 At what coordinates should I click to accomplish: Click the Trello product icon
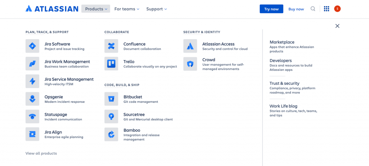coord(111,64)
